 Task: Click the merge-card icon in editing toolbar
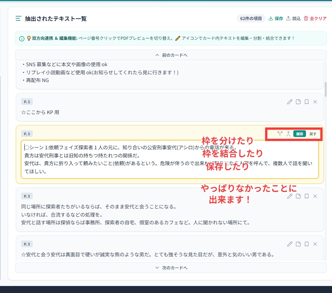pos(288,134)
